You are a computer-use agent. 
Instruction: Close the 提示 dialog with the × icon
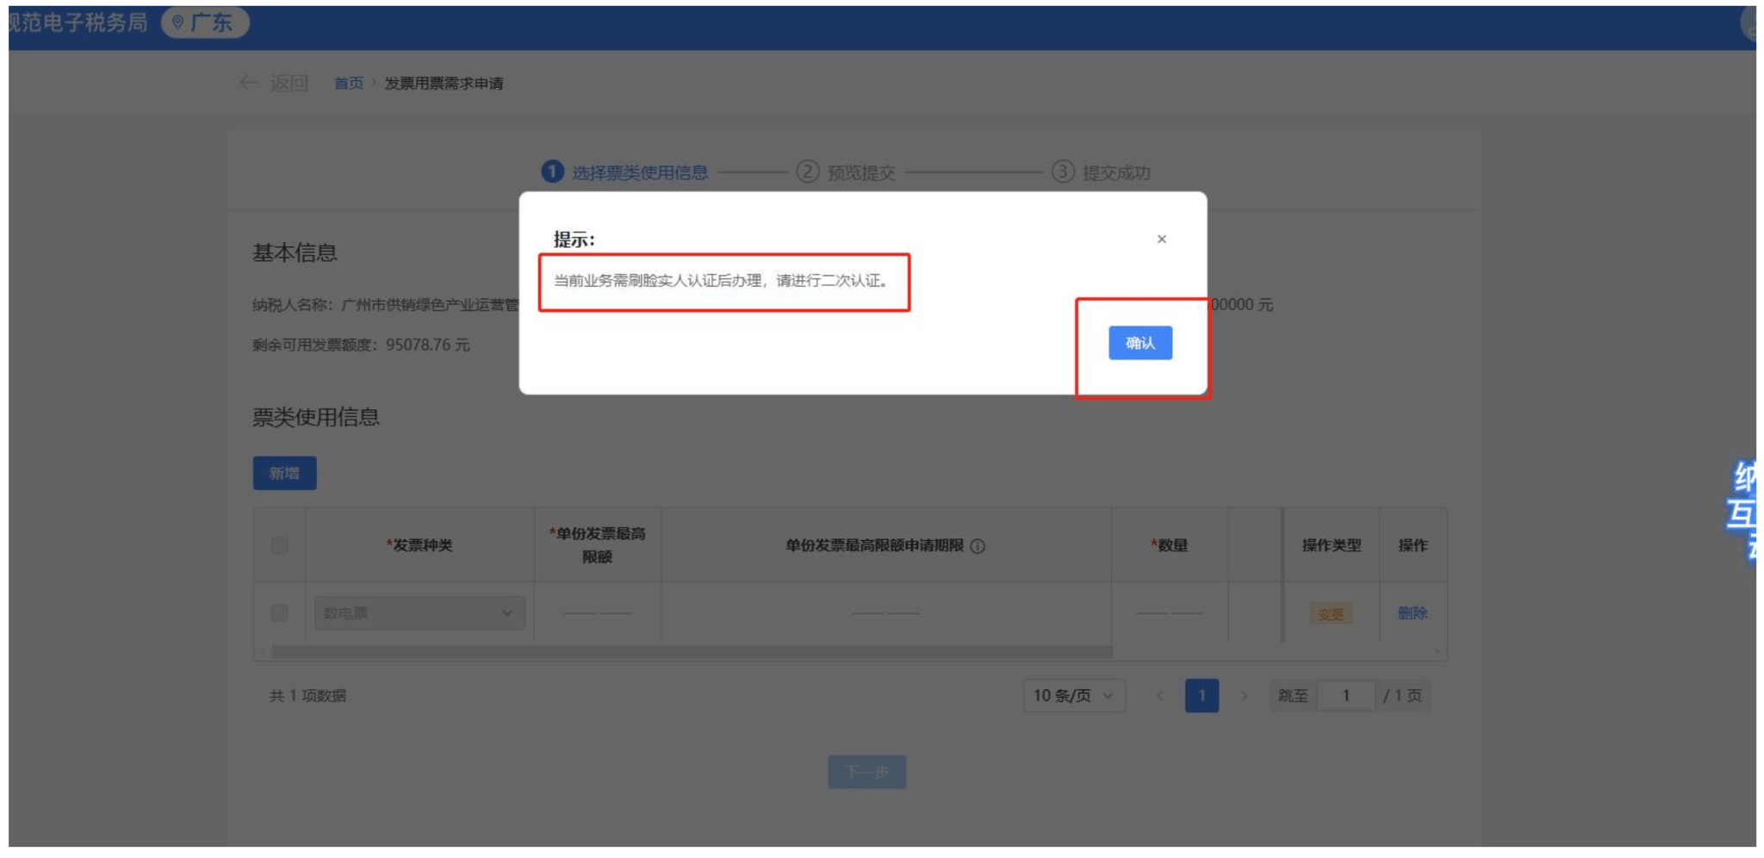[1162, 239]
